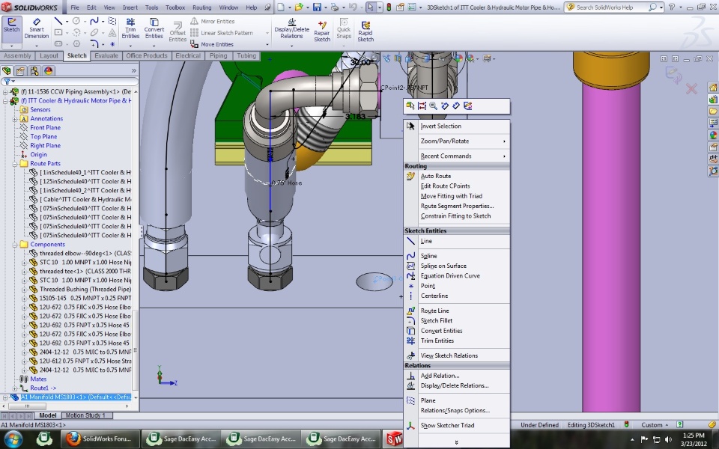
Task: Collapse the Components folder node
Action: coord(15,245)
